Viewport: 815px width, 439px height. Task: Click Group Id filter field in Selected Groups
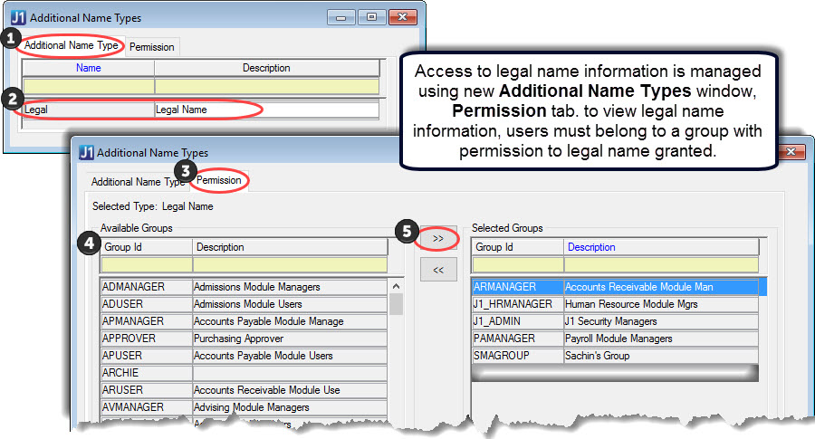click(x=518, y=265)
